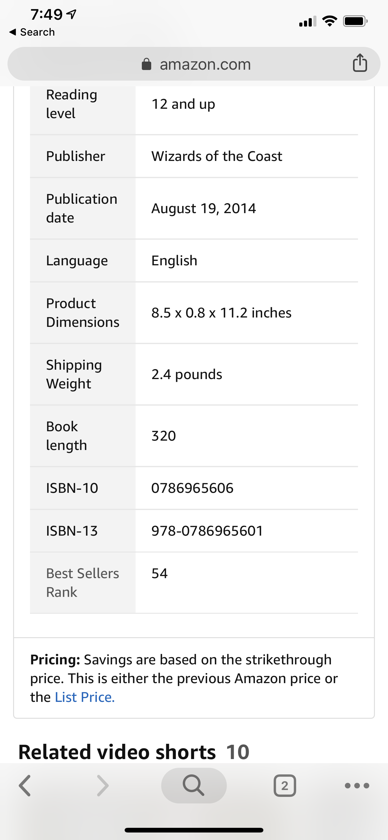The width and height of the screenshot is (388, 840).
Task: Tap the publication date August 19, 2014
Action: click(204, 208)
